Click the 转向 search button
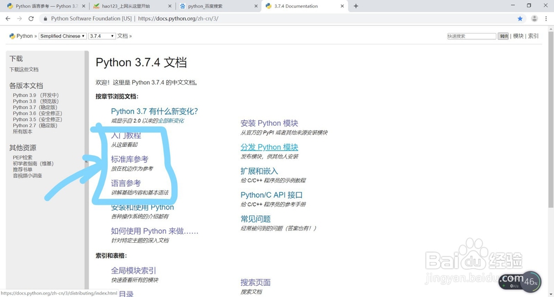The height and width of the screenshot is (297, 554). click(x=504, y=36)
